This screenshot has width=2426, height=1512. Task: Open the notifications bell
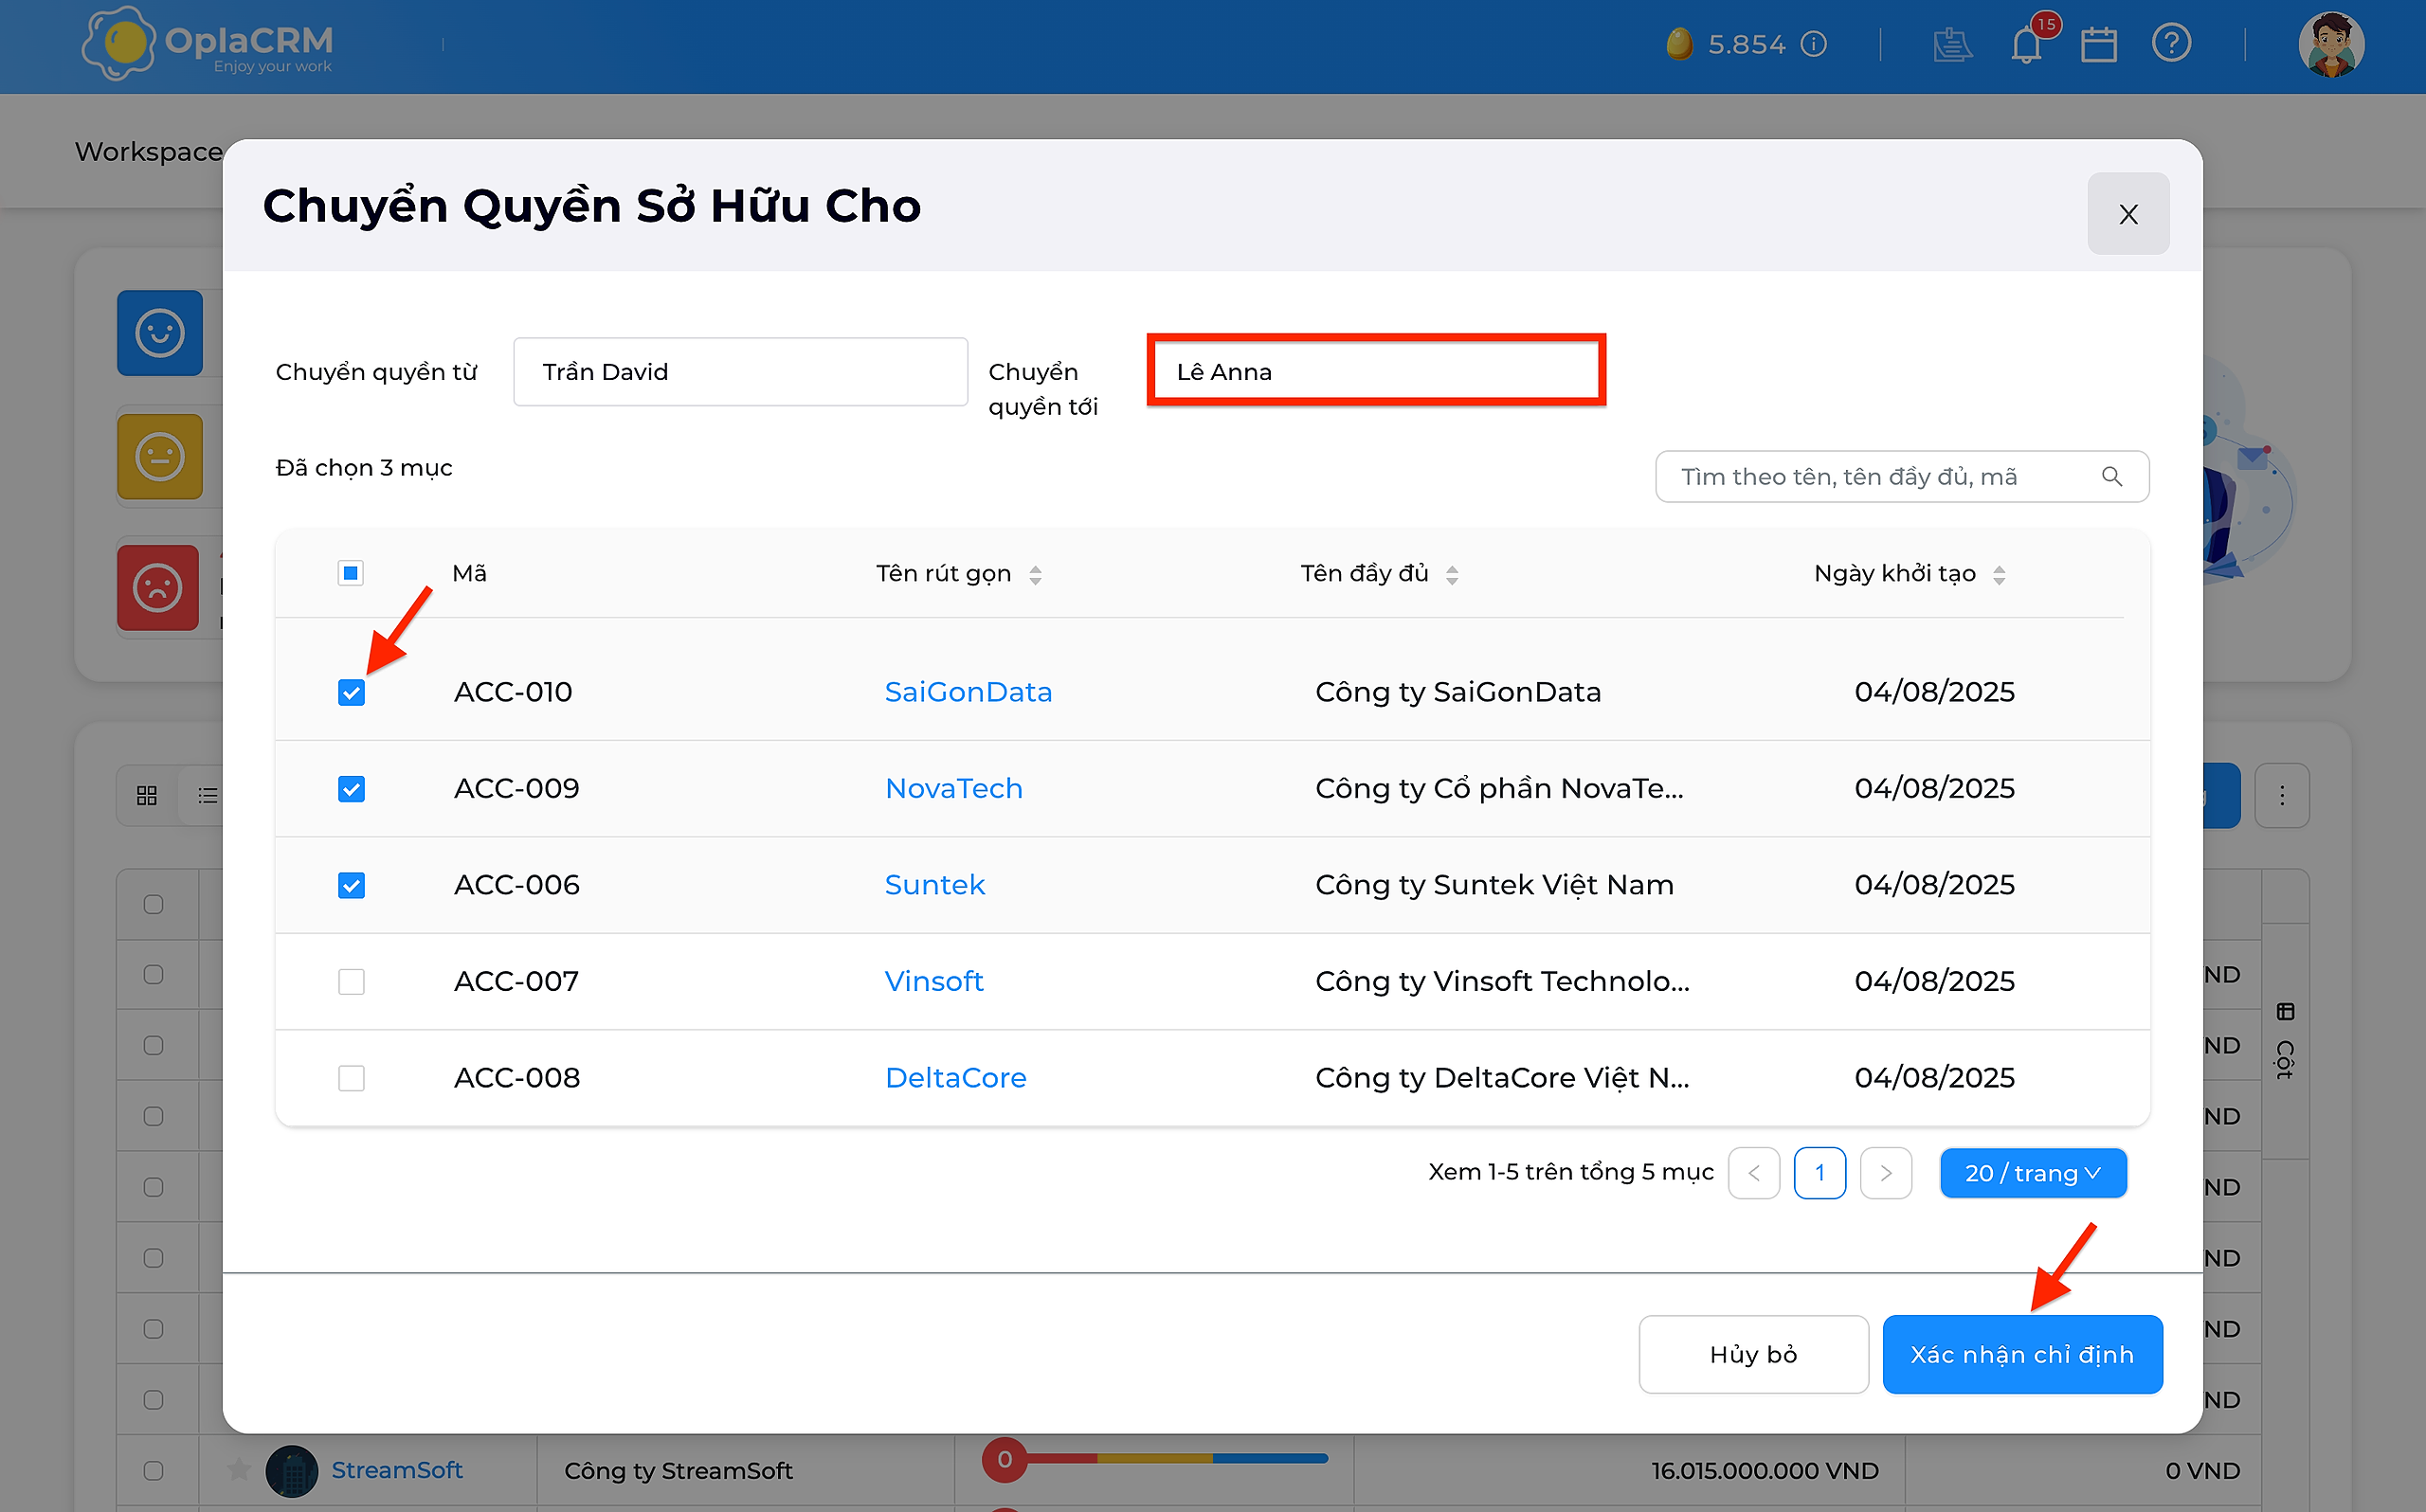[2028, 45]
